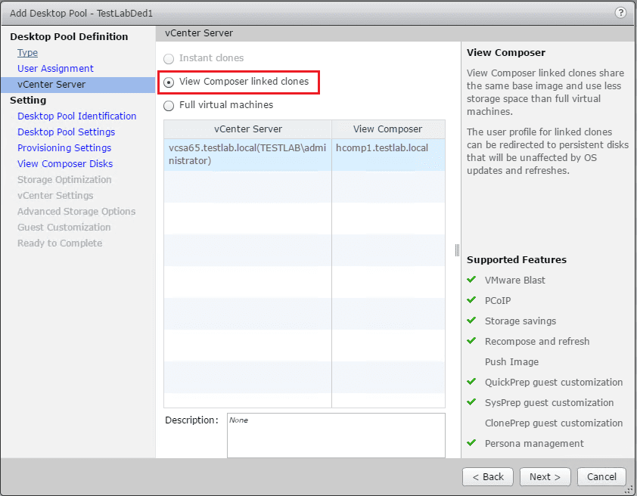Click the PCoIP feature label
Viewport: 637px width, 496px height.
tap(498, 301)
